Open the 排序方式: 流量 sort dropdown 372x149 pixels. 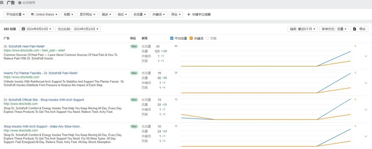tap(334, 29)
